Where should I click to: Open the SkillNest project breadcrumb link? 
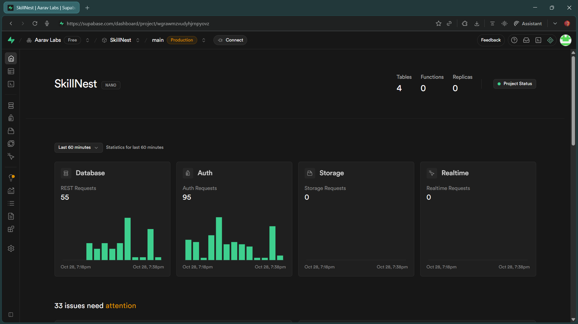click(120, 40)
